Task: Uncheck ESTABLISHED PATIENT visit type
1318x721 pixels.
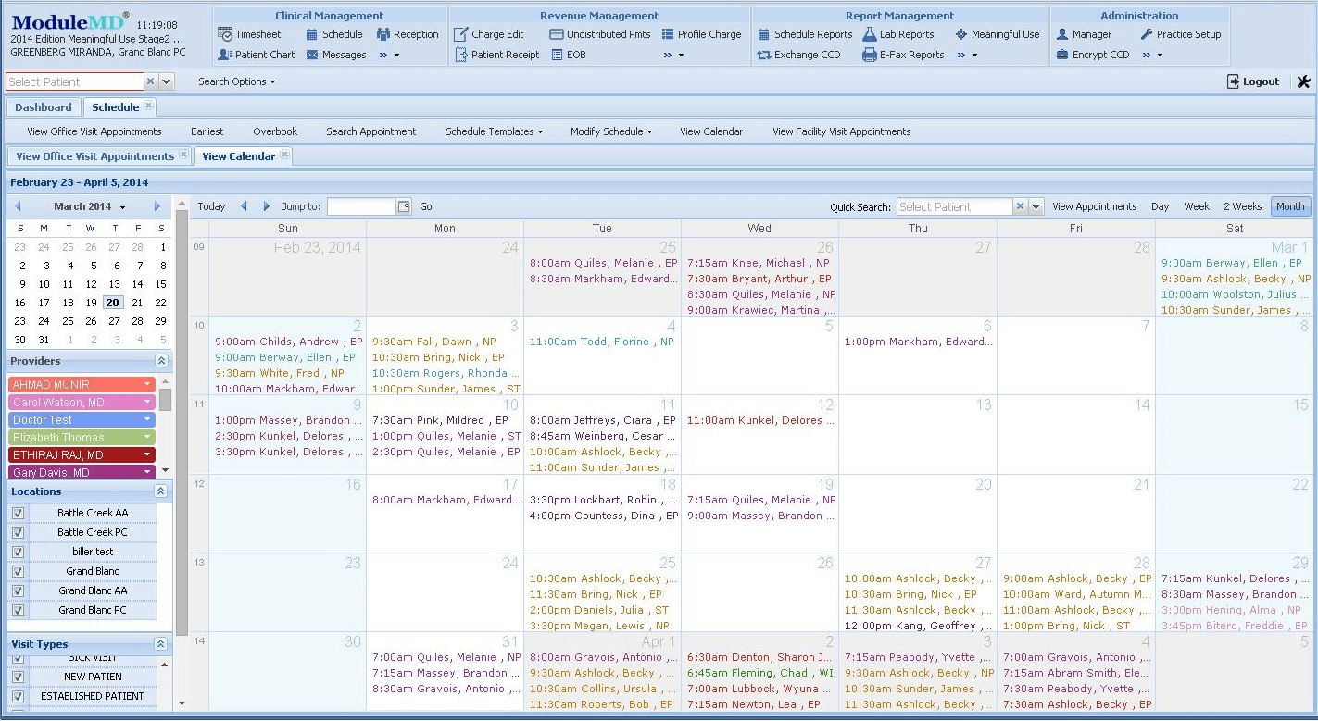Action: 18,696
